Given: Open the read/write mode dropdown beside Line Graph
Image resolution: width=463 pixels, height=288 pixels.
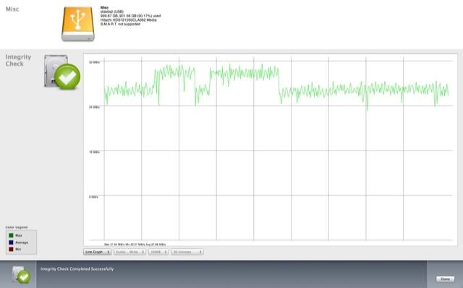Looking at the screenshot, I should coord(129,252).
